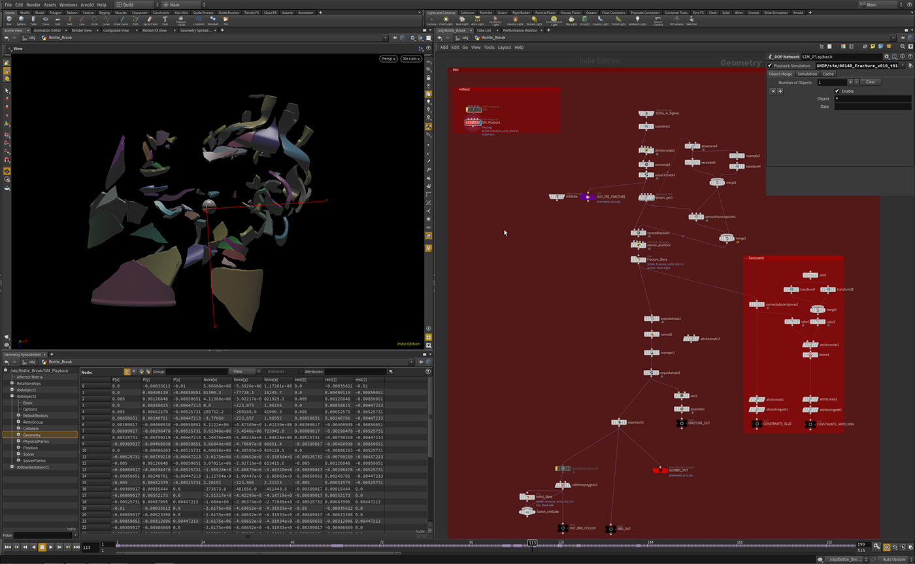The height and width of the screenshot is (564, 915).
Task: Select the Null shelf tool
Action: pyautogui.click(x=70, y=20)
